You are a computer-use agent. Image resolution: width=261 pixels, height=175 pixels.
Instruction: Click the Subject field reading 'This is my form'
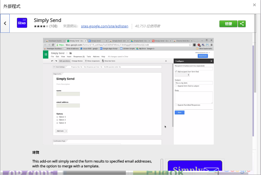[x=194, y=83]
